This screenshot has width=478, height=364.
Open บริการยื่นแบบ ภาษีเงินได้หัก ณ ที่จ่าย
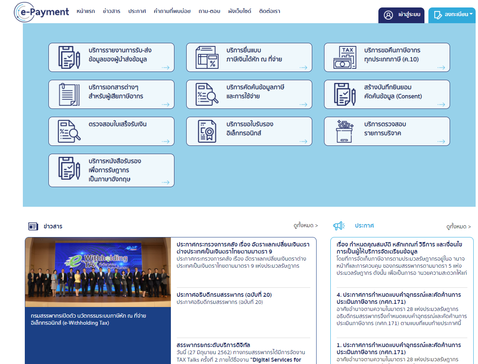tap(249, 57)
